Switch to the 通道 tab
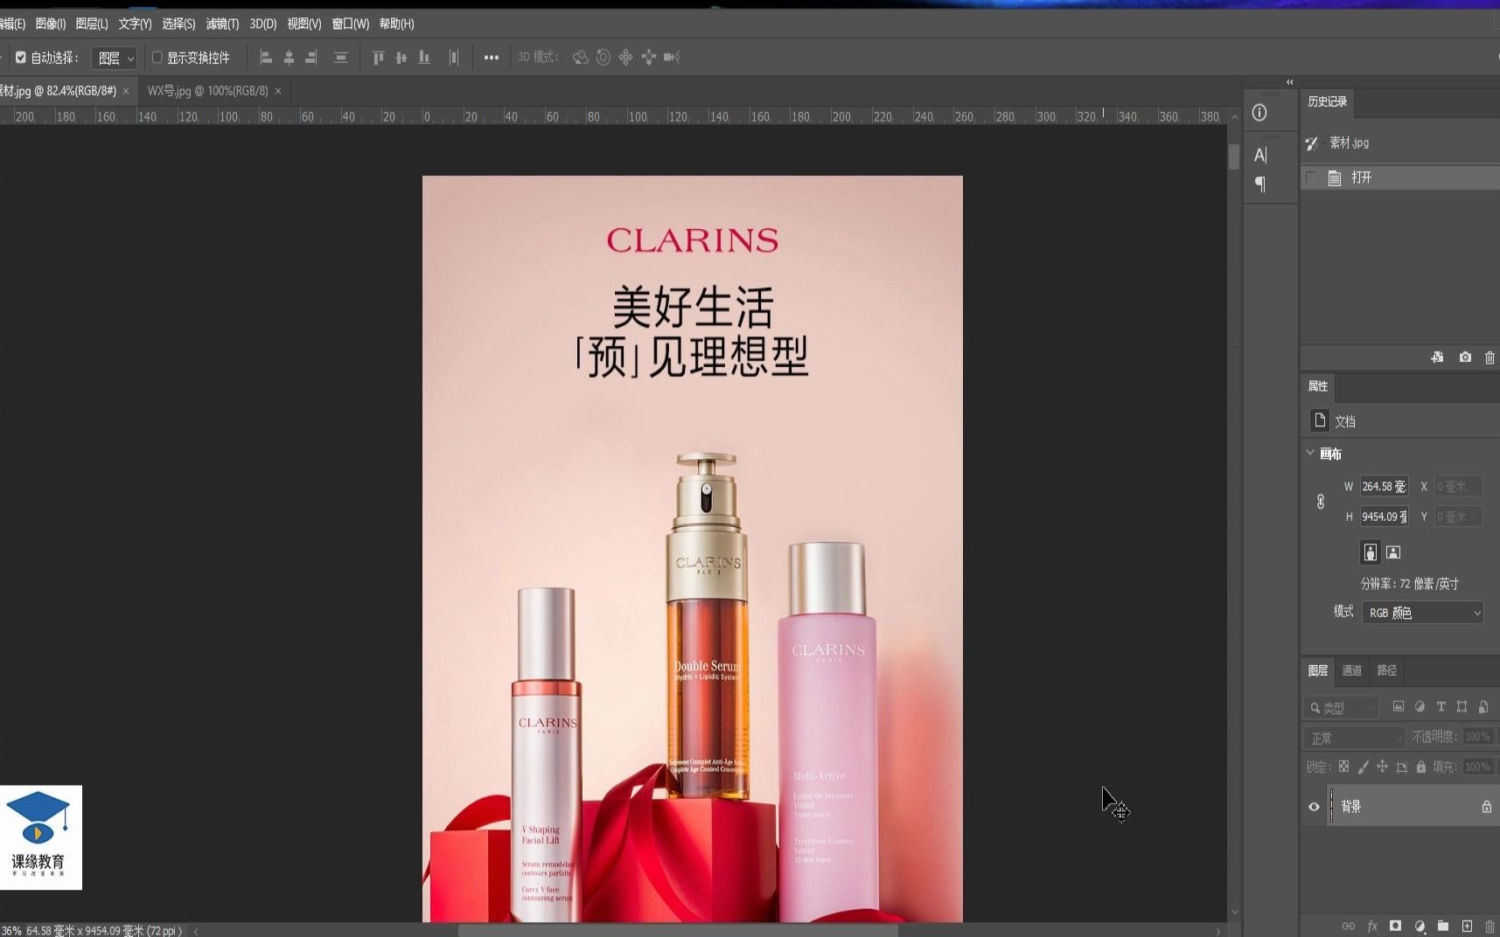Viewport: 1500px width, 937px height. [1352, 670]
